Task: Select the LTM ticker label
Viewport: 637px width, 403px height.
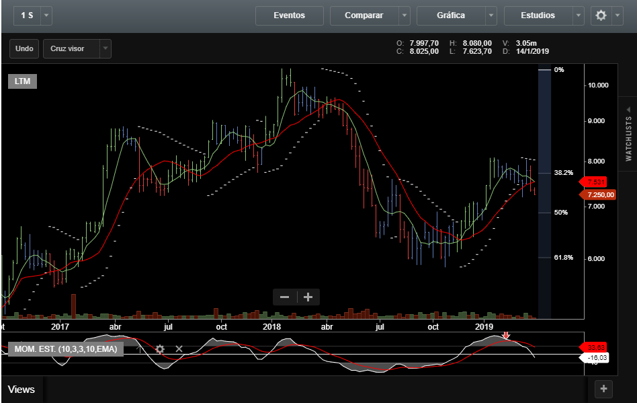Action: point(22,81)
